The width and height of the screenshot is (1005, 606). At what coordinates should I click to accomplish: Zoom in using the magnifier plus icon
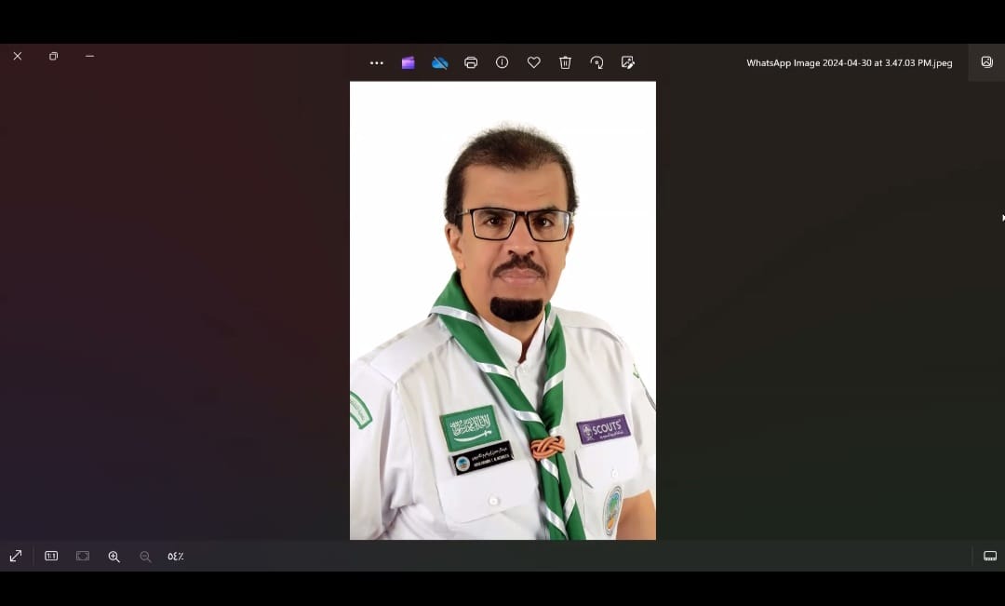coord(114,557)
